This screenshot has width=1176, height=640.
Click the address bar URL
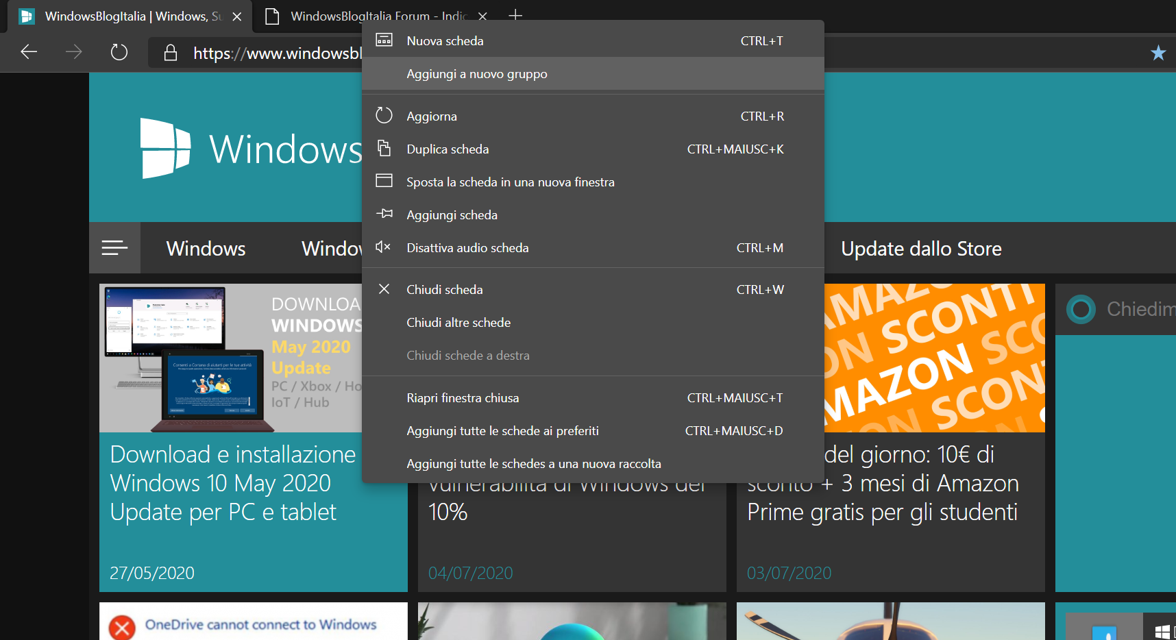pos(277,53)
